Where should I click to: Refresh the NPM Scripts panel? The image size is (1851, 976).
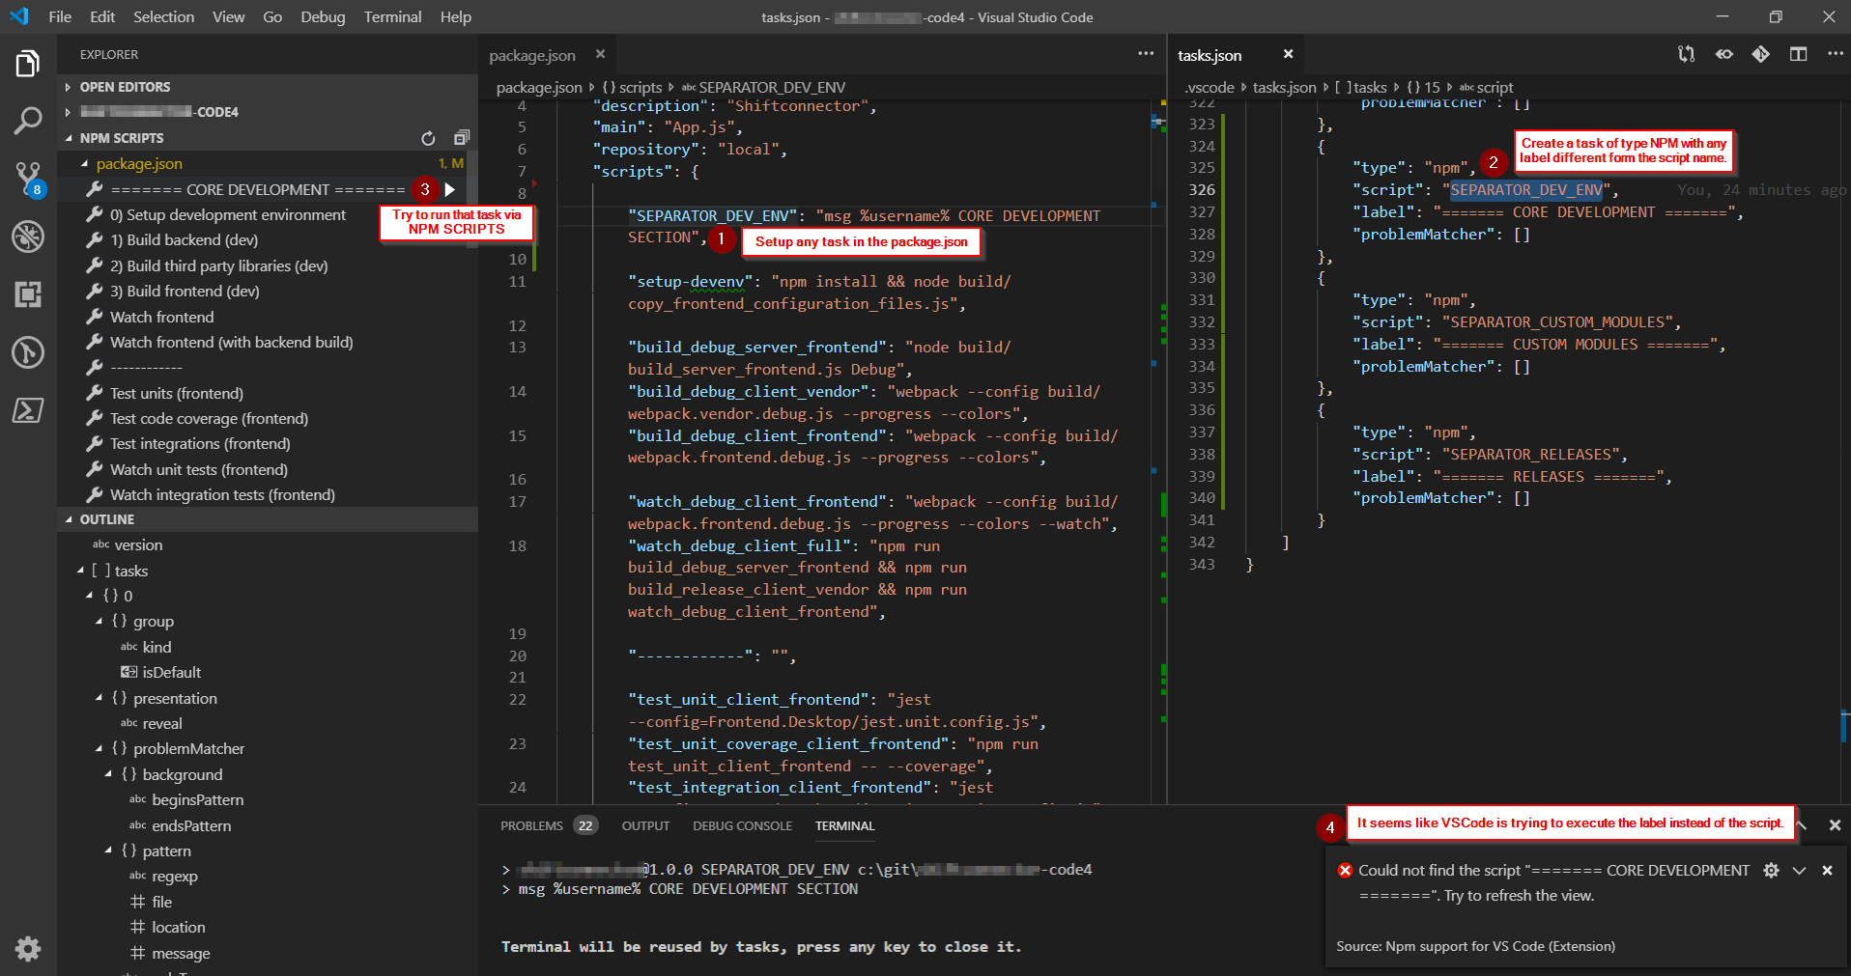[428, 138]
